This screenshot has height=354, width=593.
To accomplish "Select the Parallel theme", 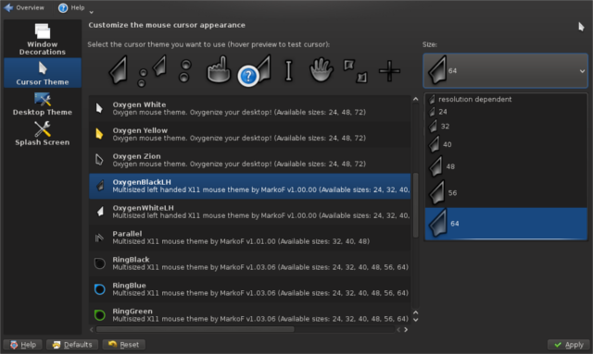I will (x=249, y=238).
